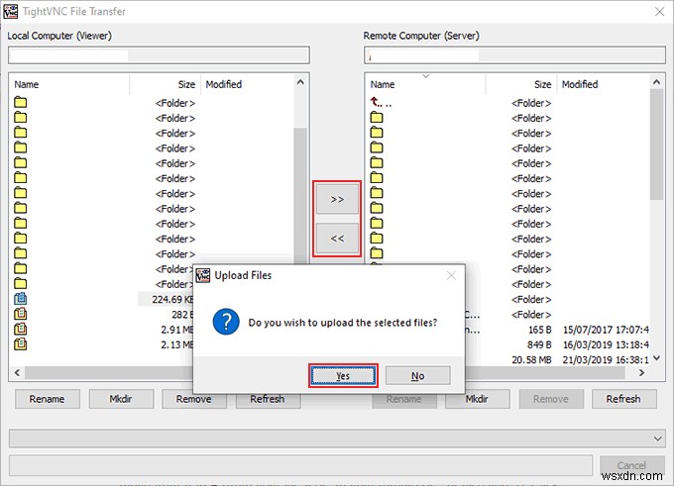This screenshot has height=486, width=674.
Task: Sort the local list by the Size column
Action: 186,84
